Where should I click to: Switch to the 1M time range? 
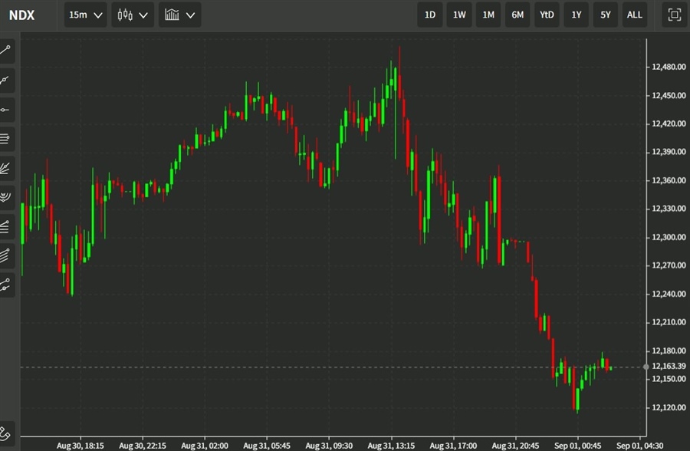(488, 15)
